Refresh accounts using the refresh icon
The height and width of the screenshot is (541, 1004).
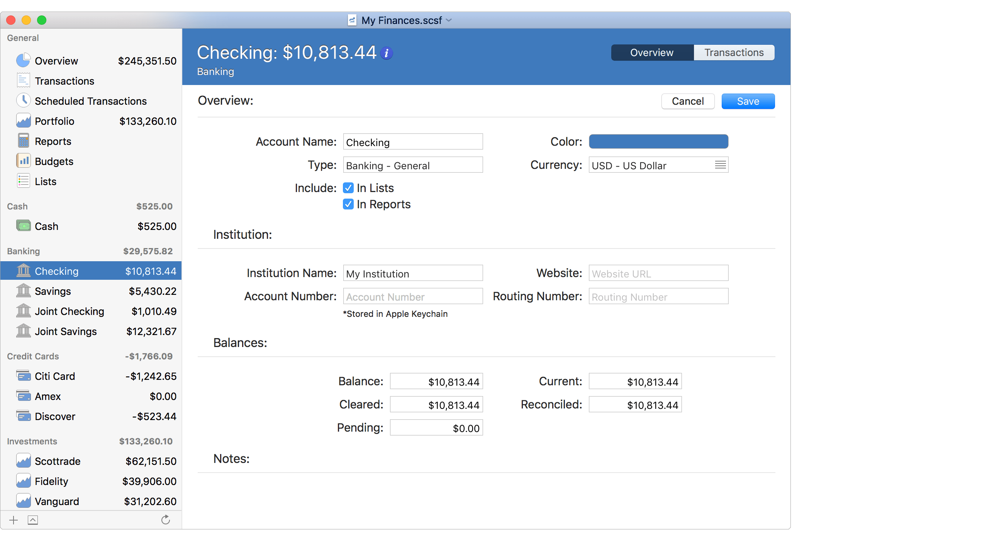(x=165, y=519)
